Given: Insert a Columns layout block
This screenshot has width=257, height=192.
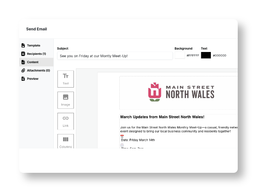Looking at the screenshot, I should [65, 141].
